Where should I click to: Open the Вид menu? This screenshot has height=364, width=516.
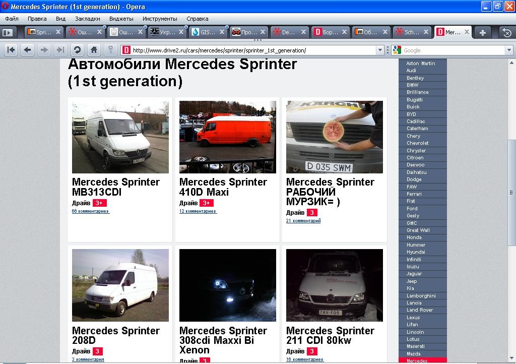[x=60, y=19]
